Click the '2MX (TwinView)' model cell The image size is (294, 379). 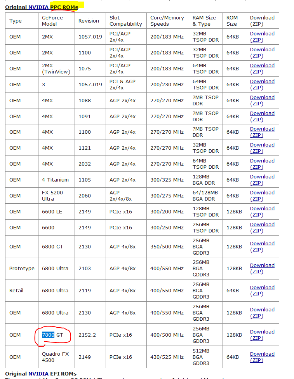click(56, 69)
